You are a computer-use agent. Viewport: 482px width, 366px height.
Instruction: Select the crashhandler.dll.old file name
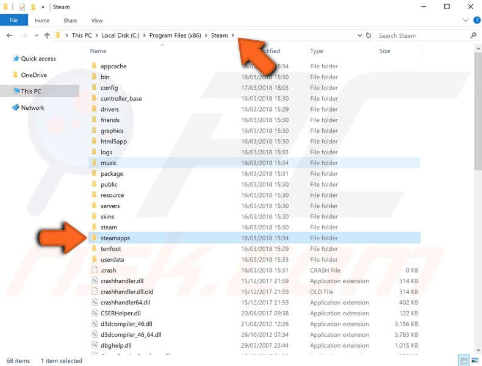pos(127,292)
